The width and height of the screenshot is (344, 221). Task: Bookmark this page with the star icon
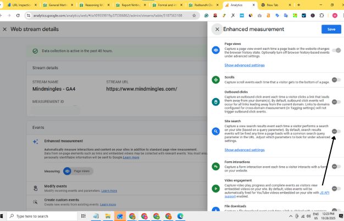point(194,15)
